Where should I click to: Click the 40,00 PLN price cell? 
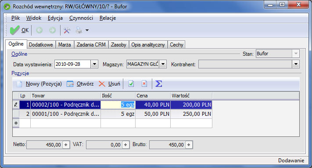point(153,105)
